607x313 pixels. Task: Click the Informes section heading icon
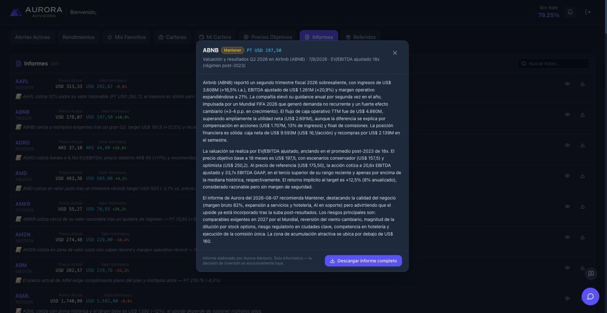(18, 64)
